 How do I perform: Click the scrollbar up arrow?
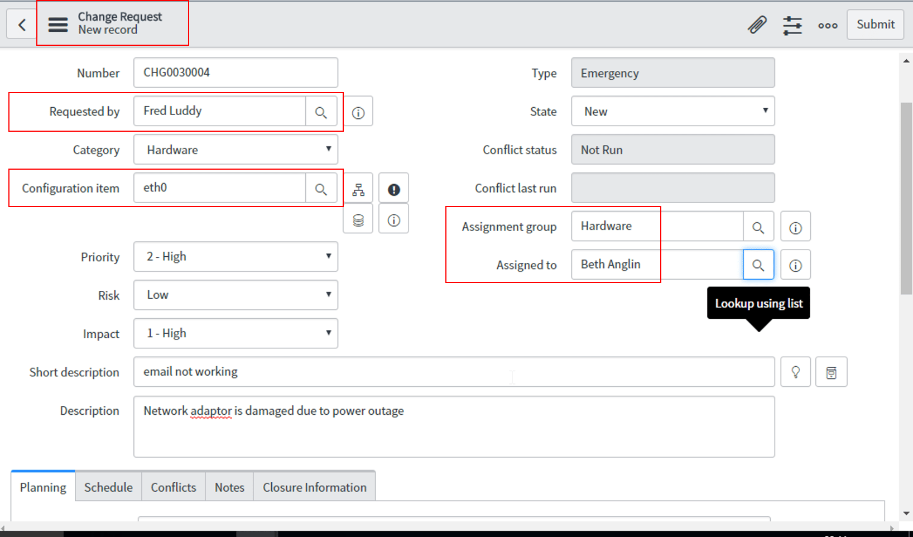pyautogui.click(x=906, y=60)
